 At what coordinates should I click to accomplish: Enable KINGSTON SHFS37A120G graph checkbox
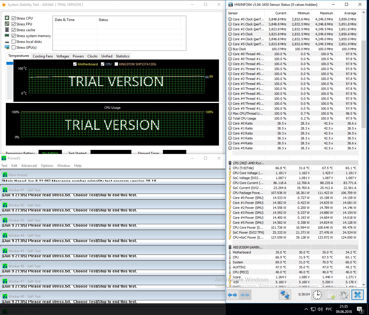click(116, 64)
